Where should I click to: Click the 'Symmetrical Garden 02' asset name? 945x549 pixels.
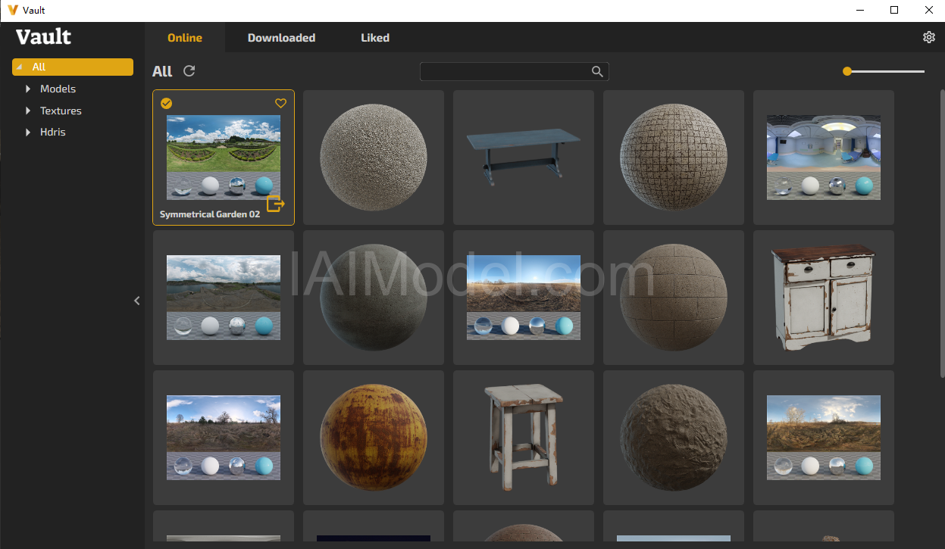[210, 214]
